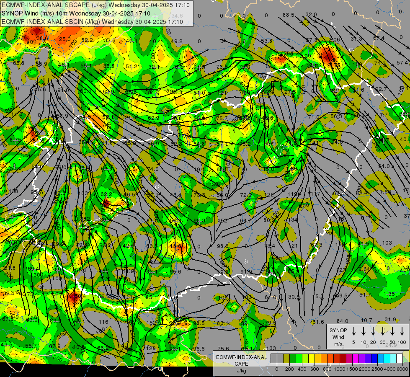Click the wind arrow above 50 m/s

(392, 331)
